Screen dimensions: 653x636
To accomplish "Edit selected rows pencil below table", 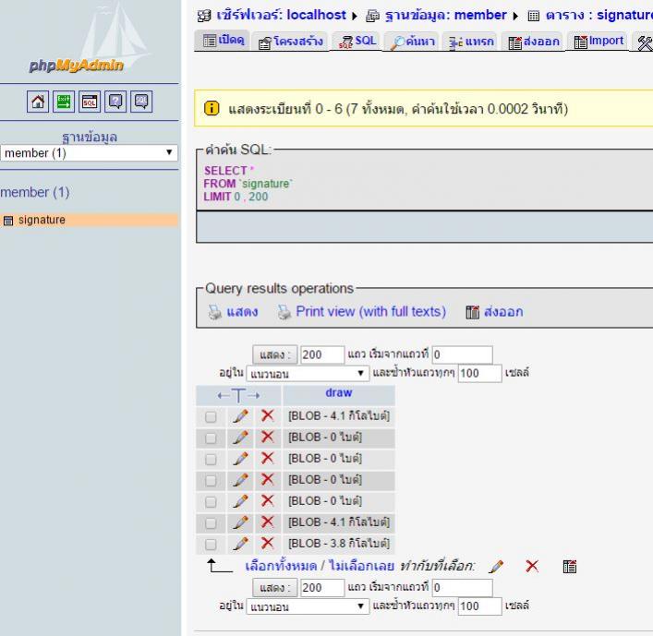I will tap(496, 567).
